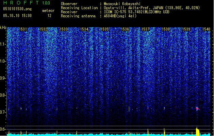This screenshot has width=214, height=136.
Task: Click the 0.8 frequency axis label
Action: (x=3, y=95)
